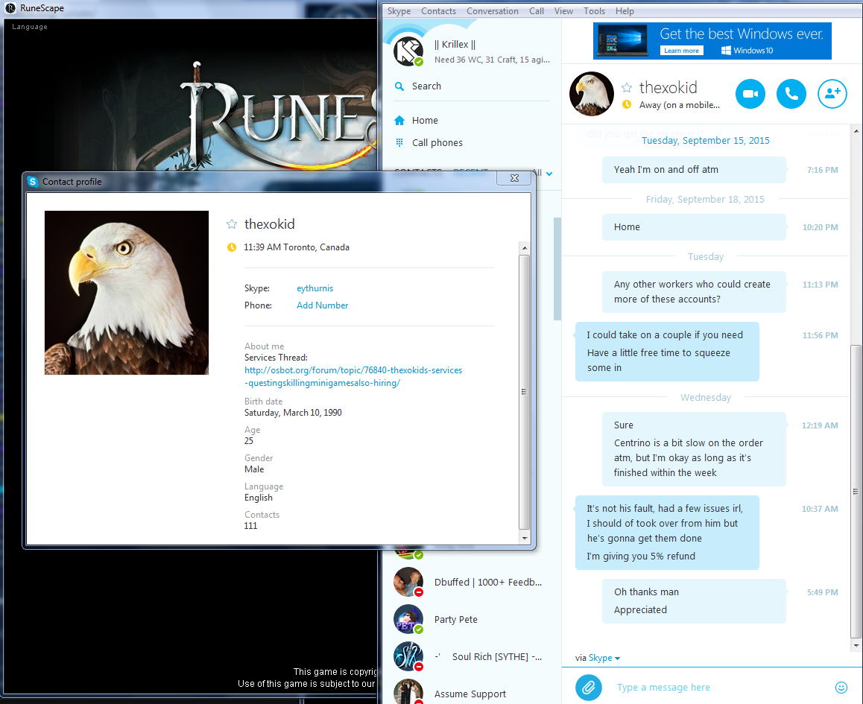Click the paperclip attach file button
Image resolution: width=863 pixels, height=704 pixels.
[x=588, y=688]
